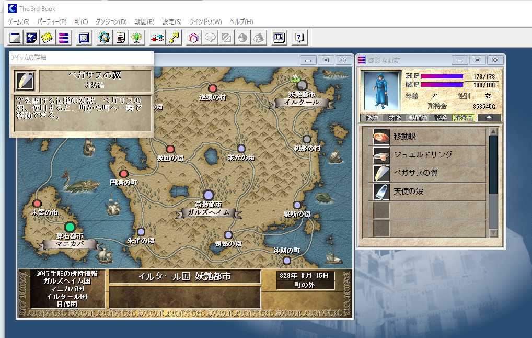Click the first empty inventory slot
Viewport: 532px width, 338px height.
coord(427,210)
